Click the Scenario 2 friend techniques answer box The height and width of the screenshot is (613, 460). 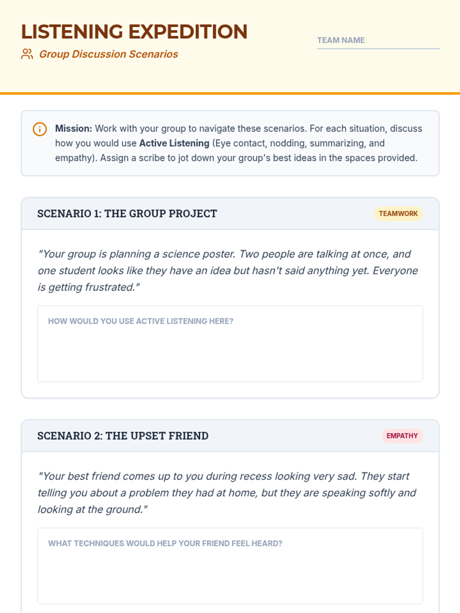pyautogui.click(x=230, y=566)
